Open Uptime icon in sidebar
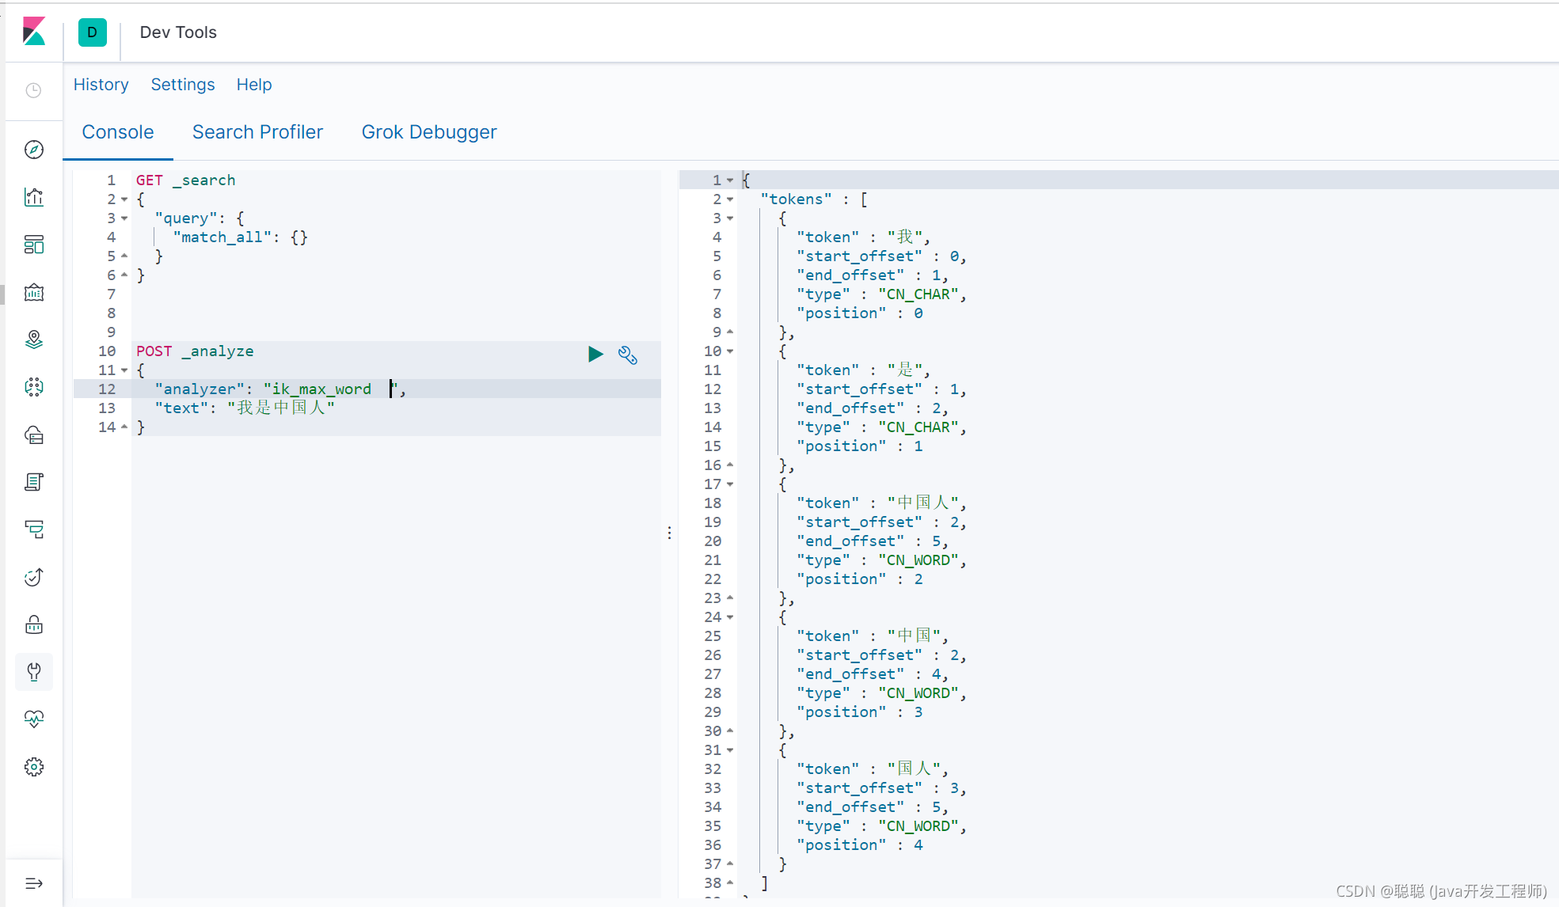Screen dimensions: 1559x907 [x=34, y=577]
